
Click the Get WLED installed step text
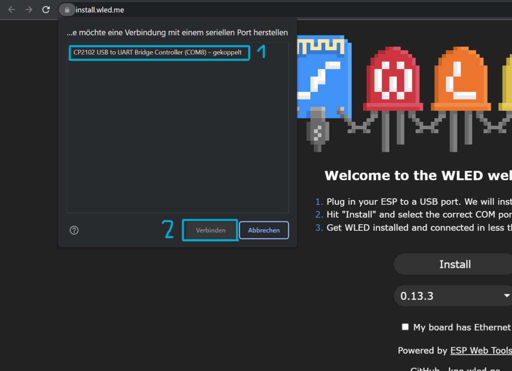[x=419, y=228]
